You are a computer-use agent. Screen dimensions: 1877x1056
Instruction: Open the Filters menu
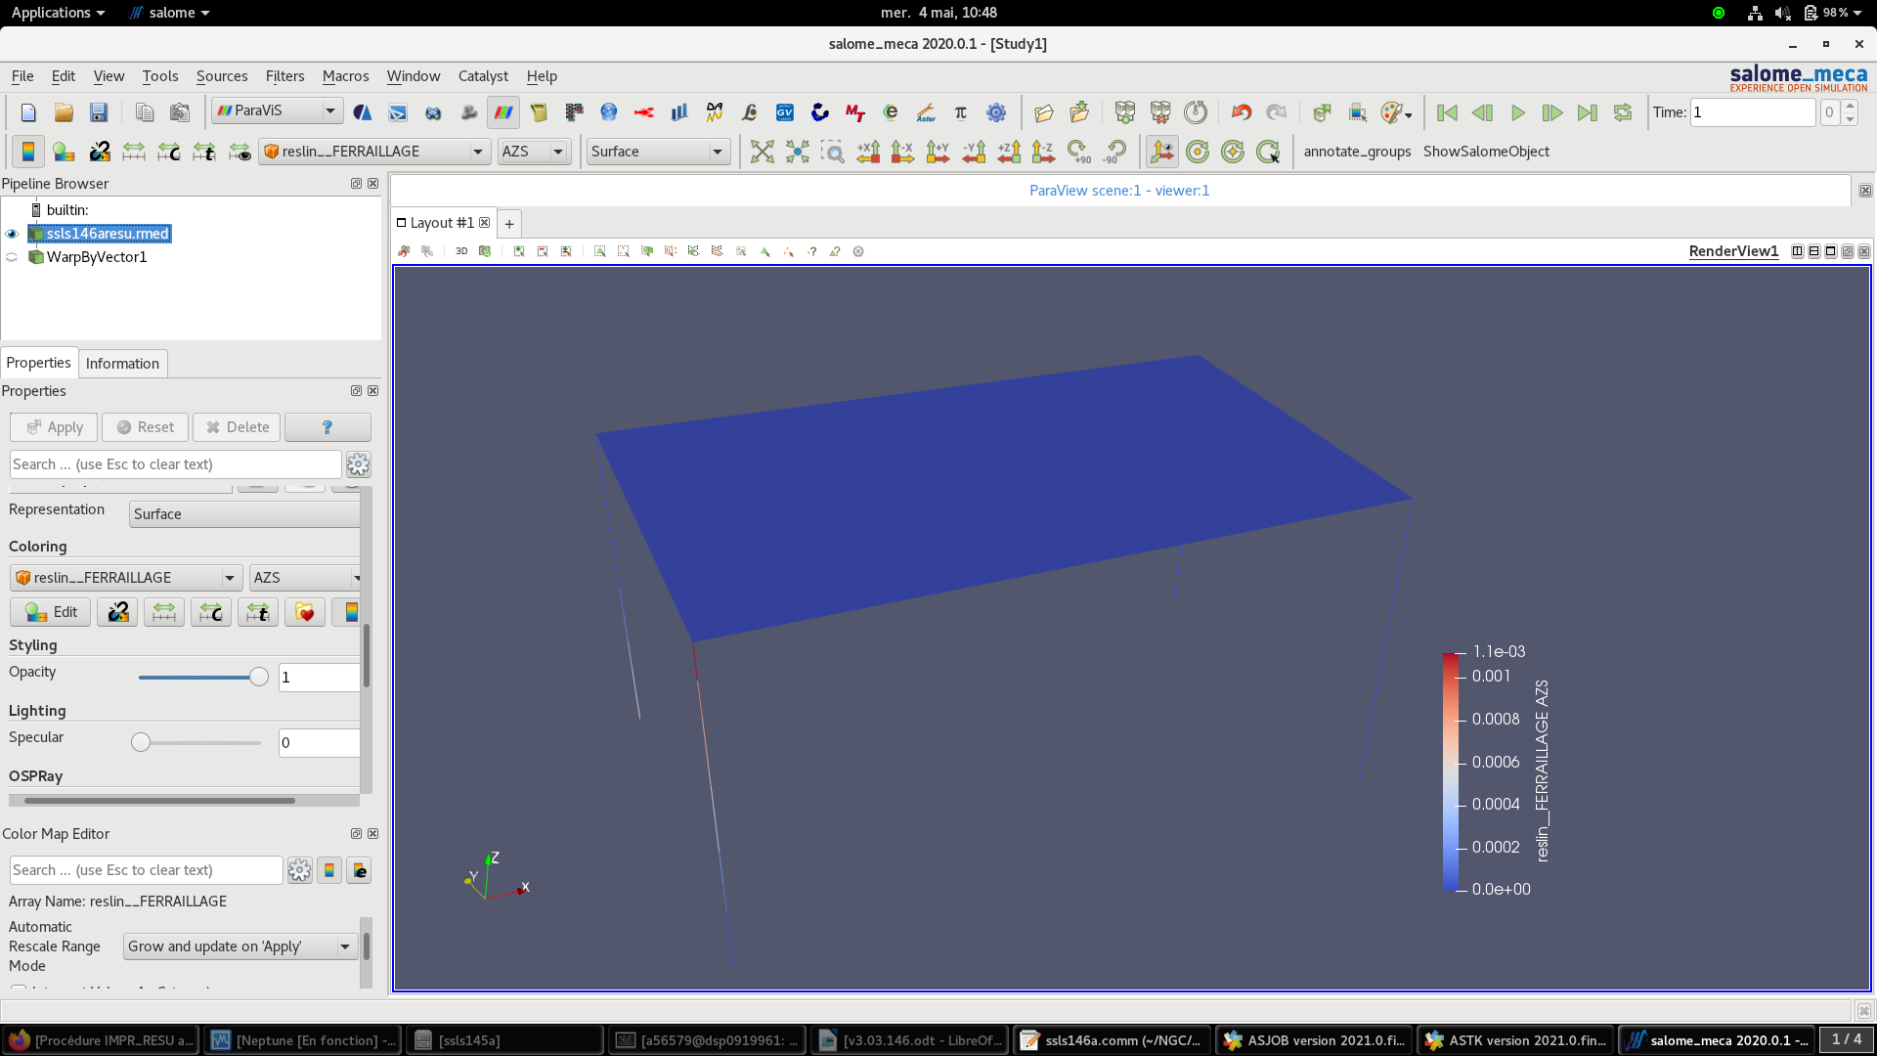coord(284,76)
